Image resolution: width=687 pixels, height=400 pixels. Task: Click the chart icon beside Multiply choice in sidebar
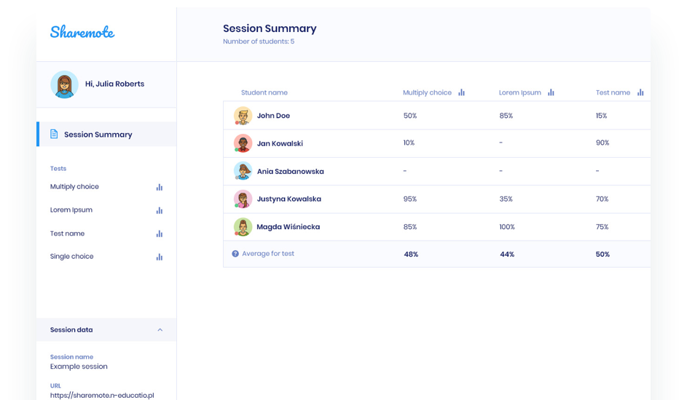point(159,187)
